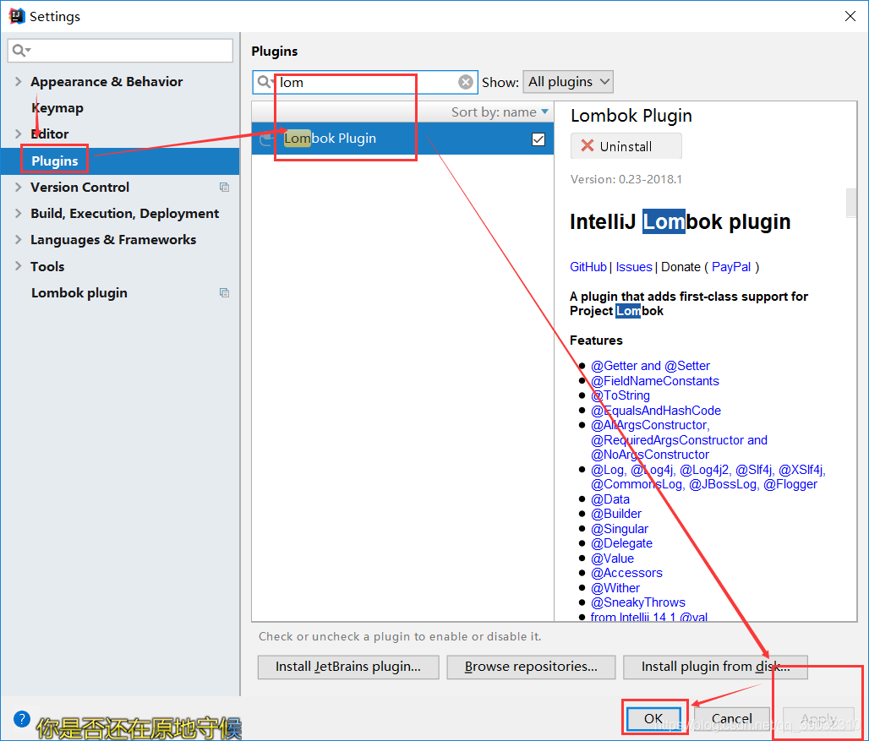Image resolution: width=869 pixels, height=741 pixels.
Task: Confirm settings with the OK button
Action: click(653, 718)
